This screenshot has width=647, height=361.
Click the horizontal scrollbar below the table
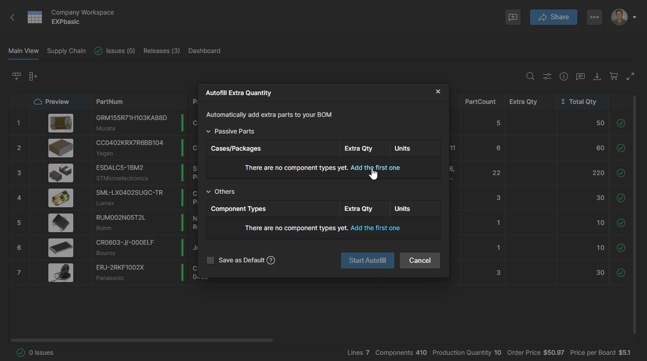141,340
